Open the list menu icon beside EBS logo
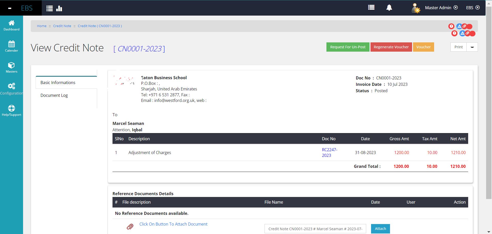The height and width of the screenshot is (234, 492). coord(49,8)
